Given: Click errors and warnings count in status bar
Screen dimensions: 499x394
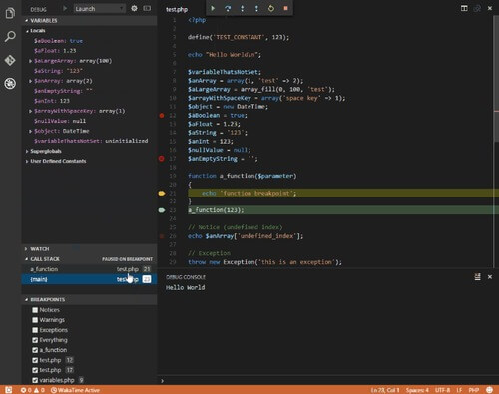Looking at the screenshot, I should pyautogui.click(x=33, y=390).
